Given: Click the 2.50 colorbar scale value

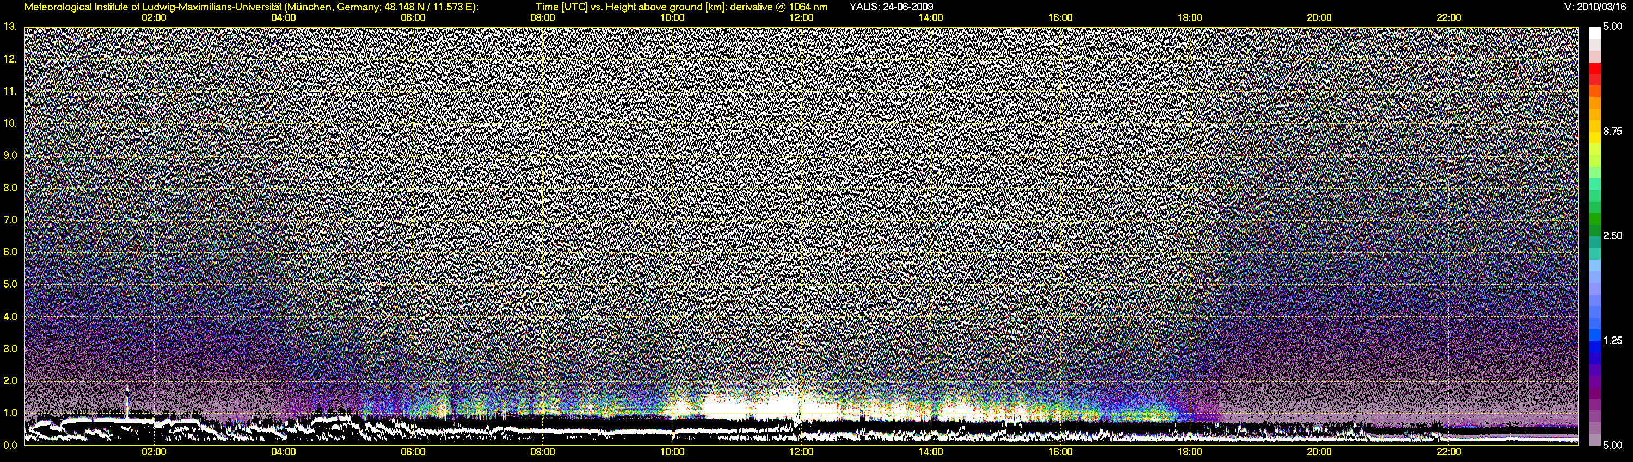Looking at the screenshot, I should pos(1613,235).
